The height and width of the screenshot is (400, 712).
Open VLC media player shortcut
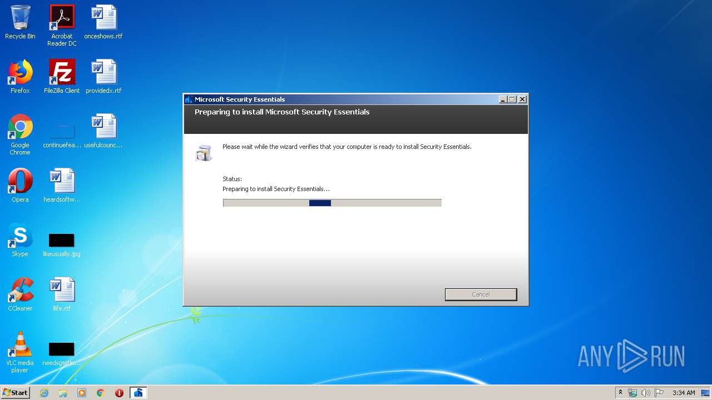click(x=20, y=352)
